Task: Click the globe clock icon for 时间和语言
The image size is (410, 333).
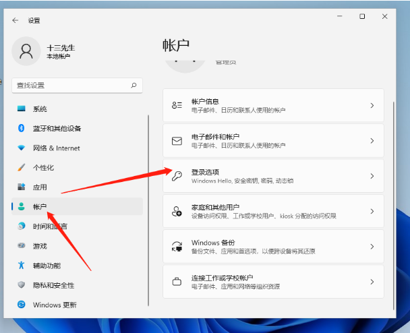Action: [x=21, y=226]
